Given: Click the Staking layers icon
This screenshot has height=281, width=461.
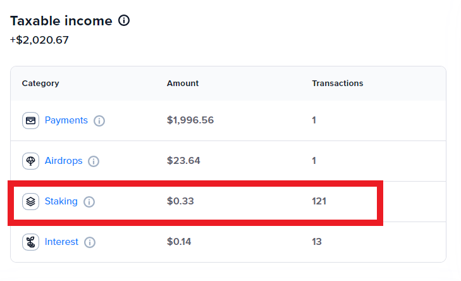Looking at the screenshot, I should pyautogui.click(x=30, y=201).
